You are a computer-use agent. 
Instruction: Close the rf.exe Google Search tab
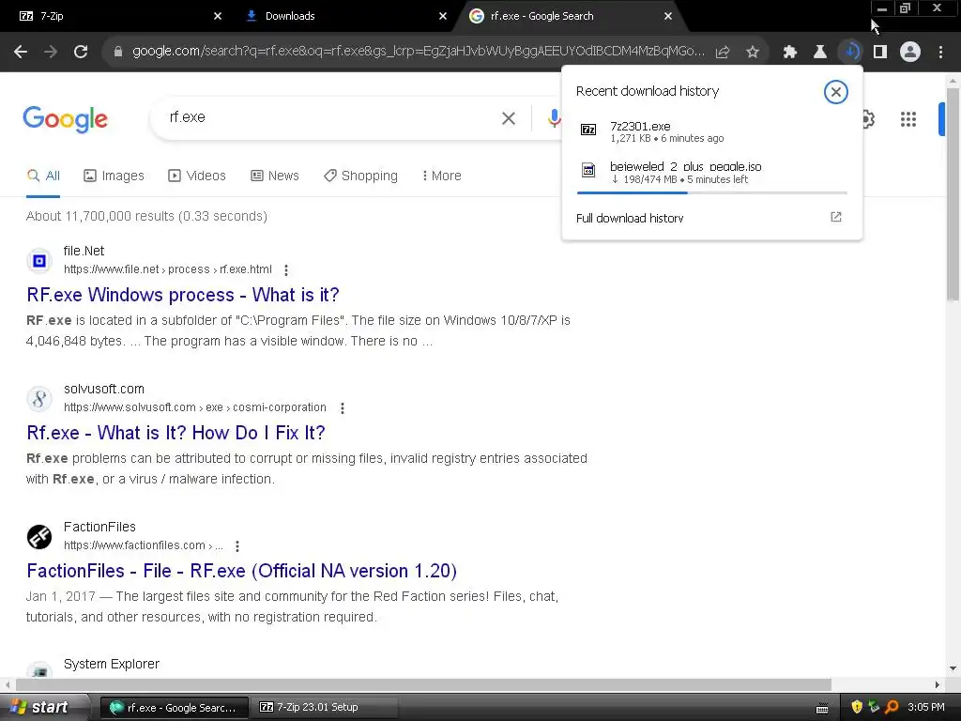pos(668,16)
